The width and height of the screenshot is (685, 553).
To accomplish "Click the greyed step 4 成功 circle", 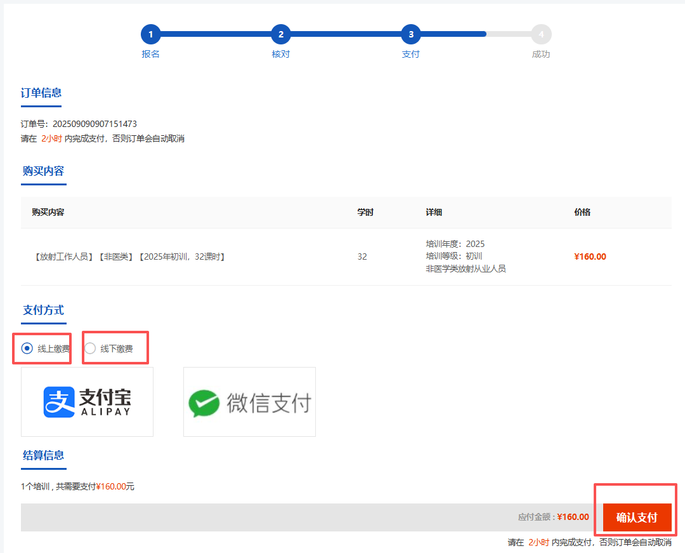I will [541, 34].
